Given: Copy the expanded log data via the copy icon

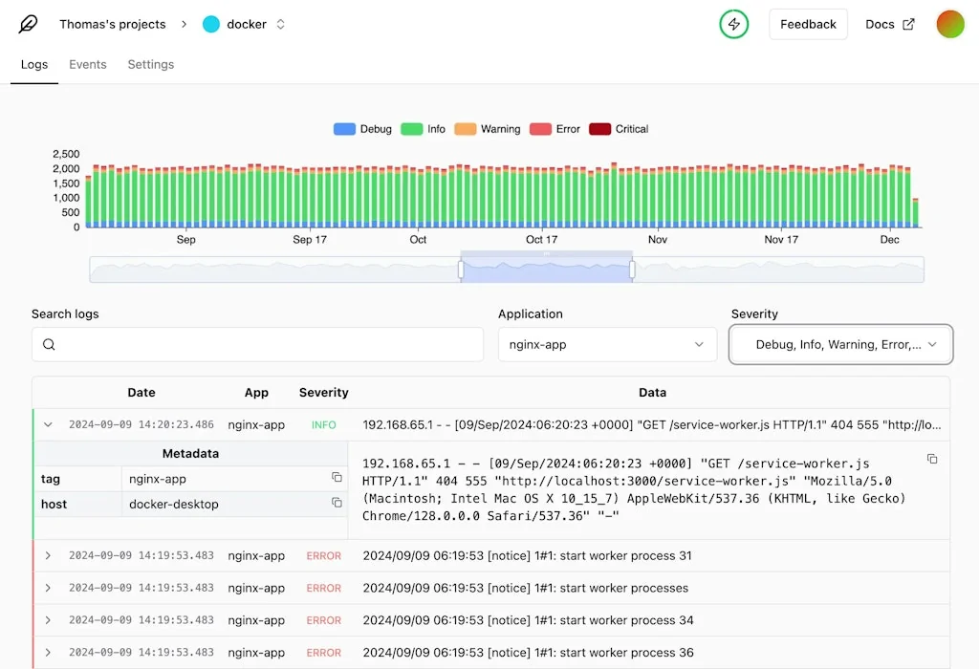Looking at the screenshot, I should click(932, 459).
